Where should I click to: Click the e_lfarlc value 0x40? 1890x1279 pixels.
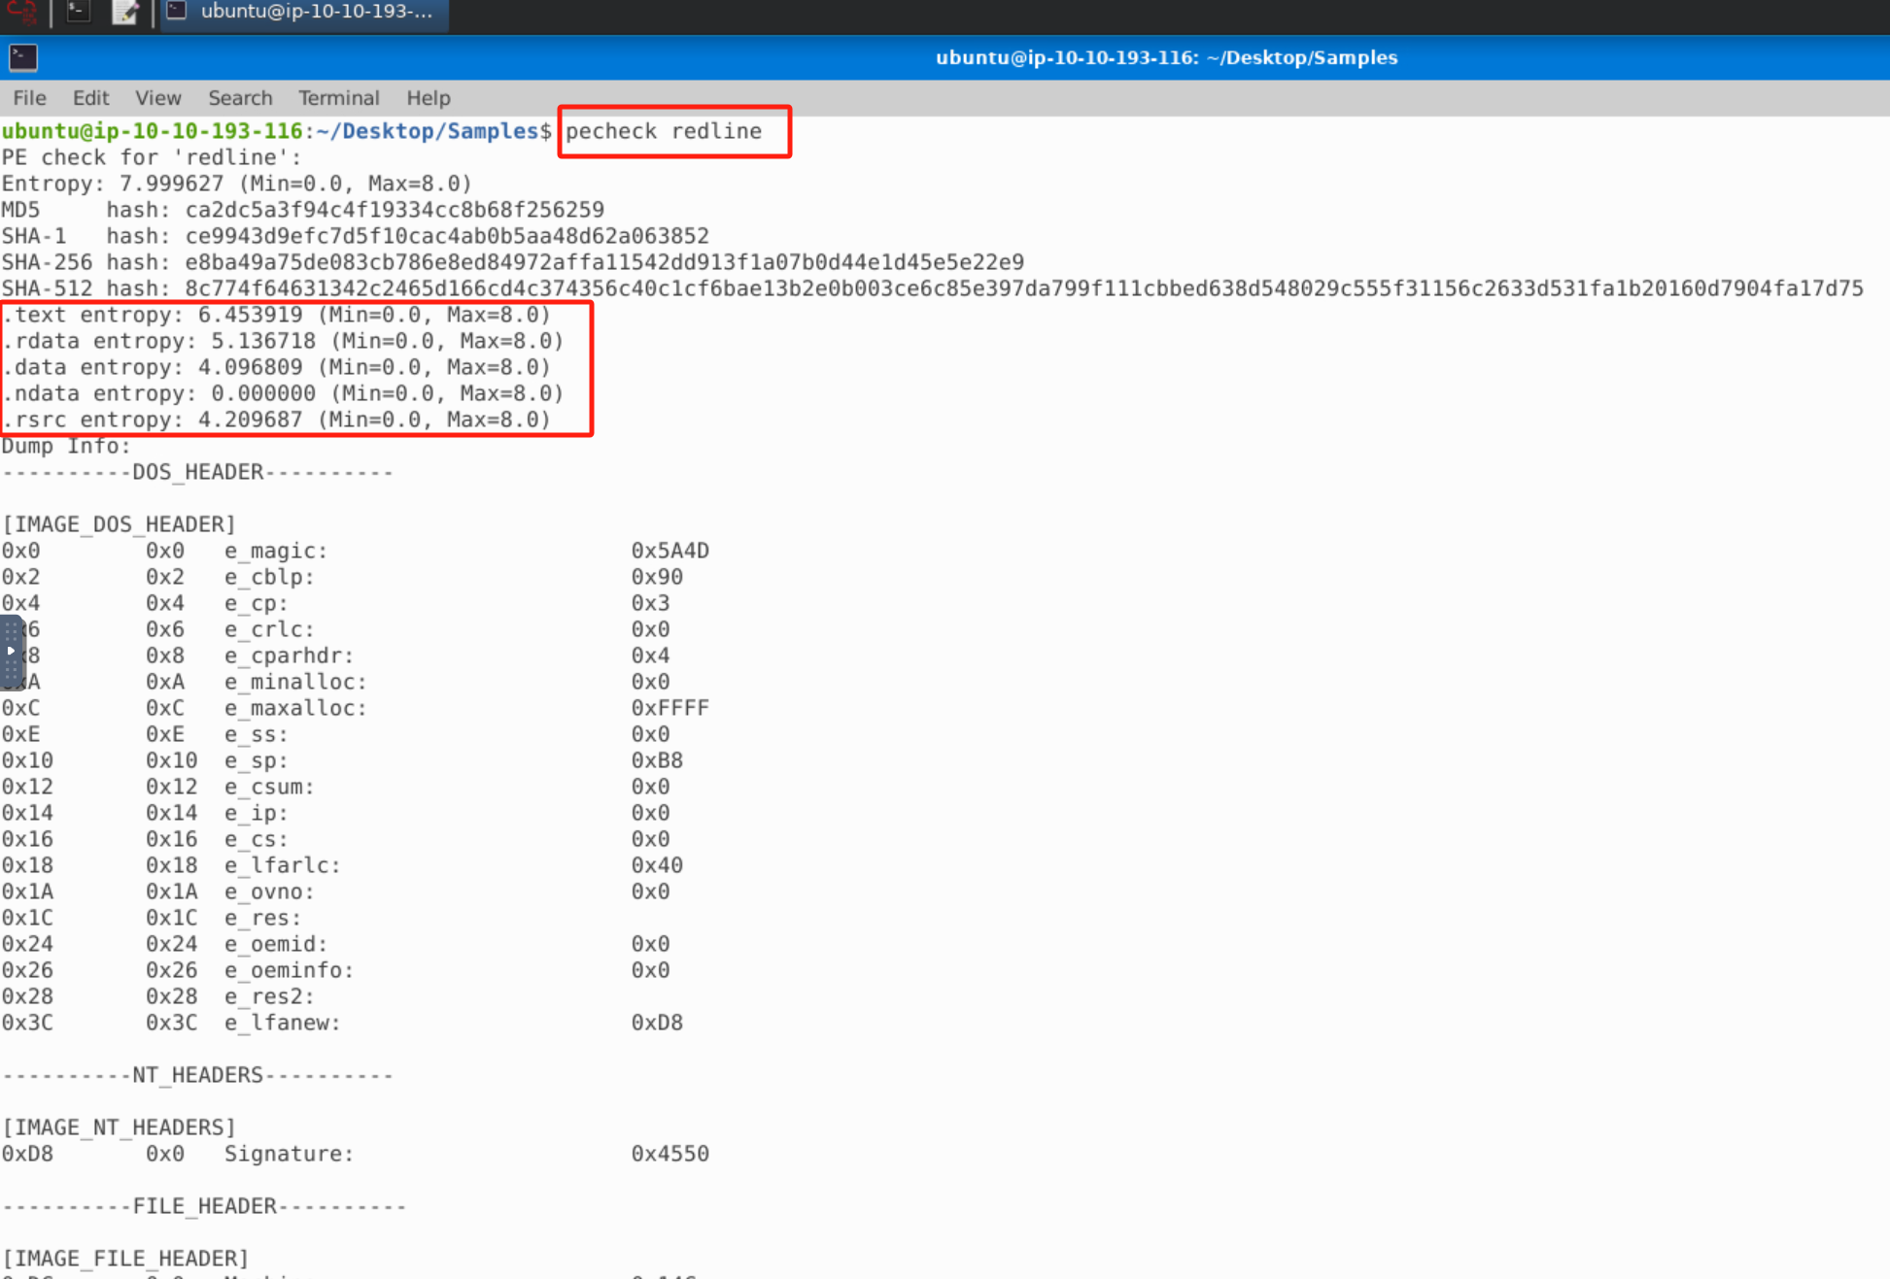(657, 865)
